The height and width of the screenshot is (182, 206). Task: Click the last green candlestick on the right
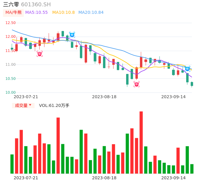tap(192, 84)
